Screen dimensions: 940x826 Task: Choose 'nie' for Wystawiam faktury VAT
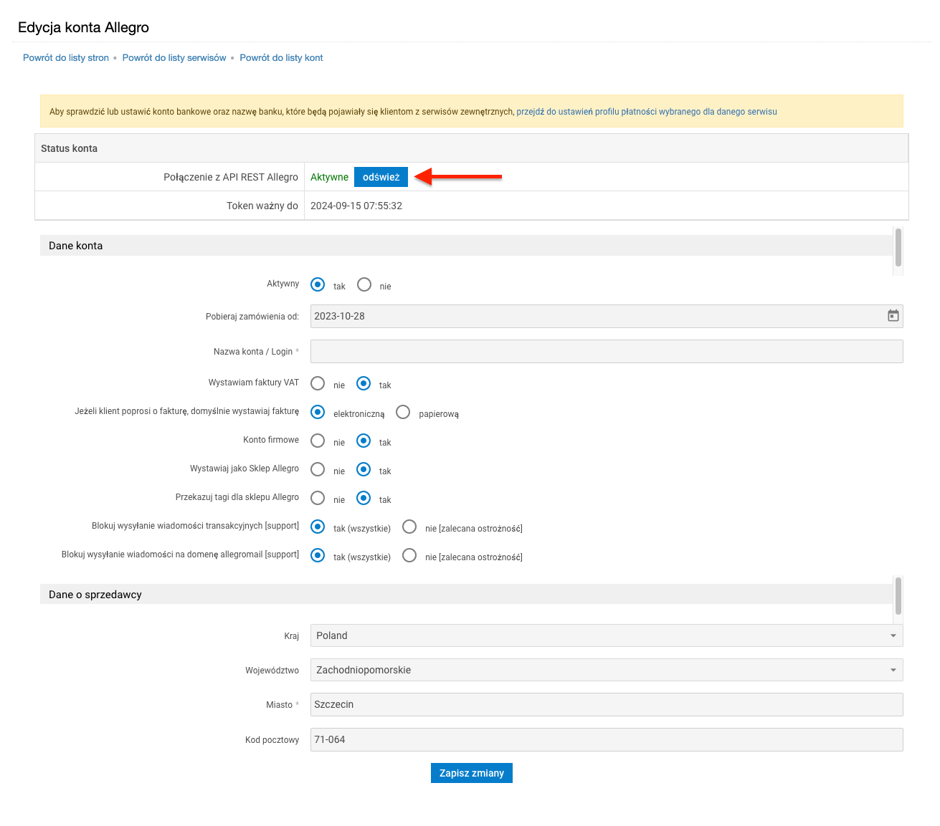click(318, 383)
